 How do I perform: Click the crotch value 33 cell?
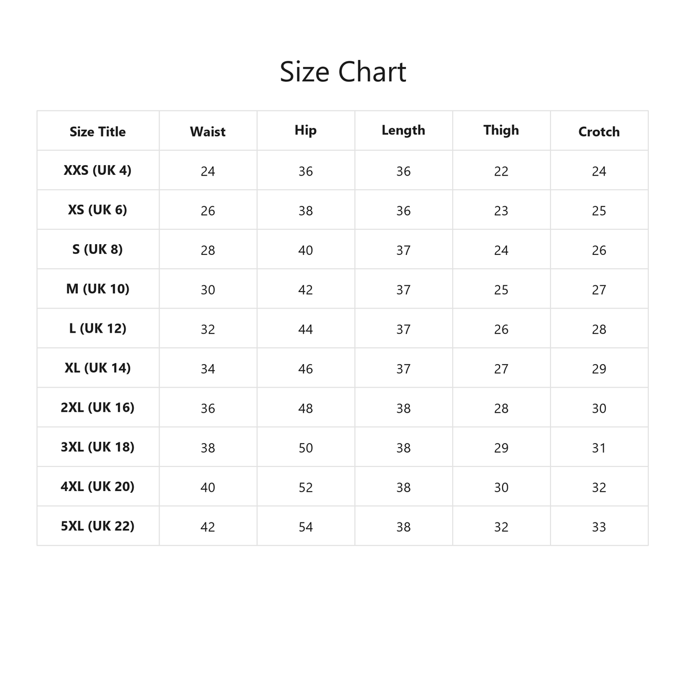tap(599, 527)
